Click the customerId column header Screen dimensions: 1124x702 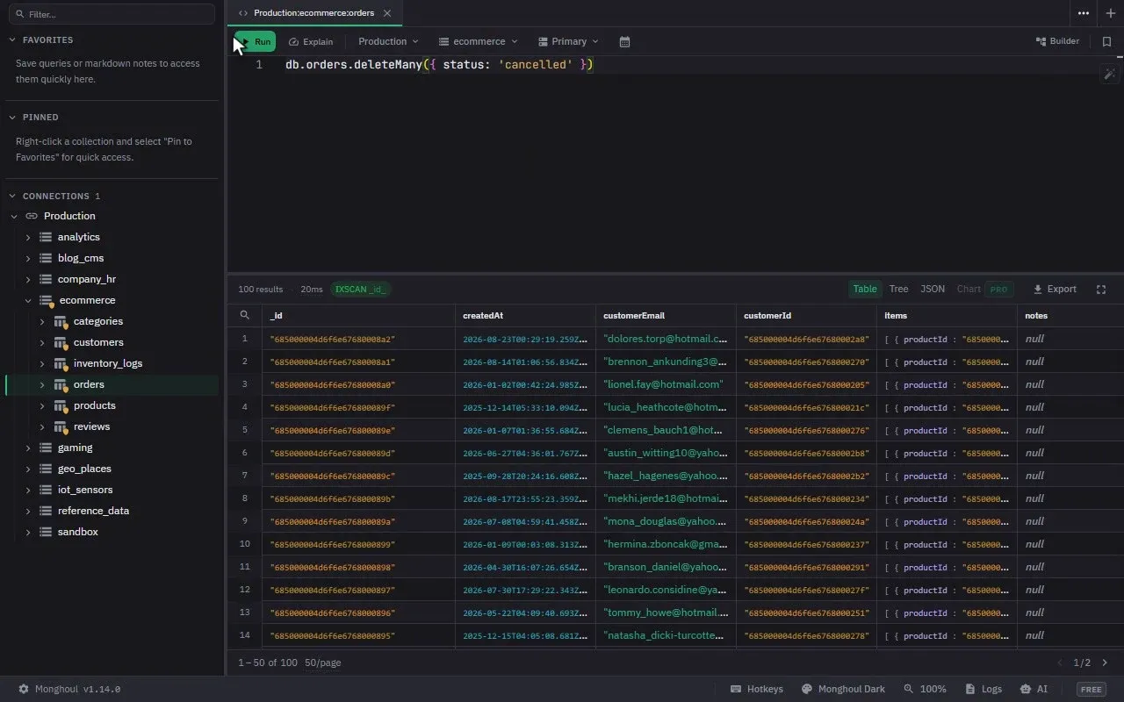805,315
